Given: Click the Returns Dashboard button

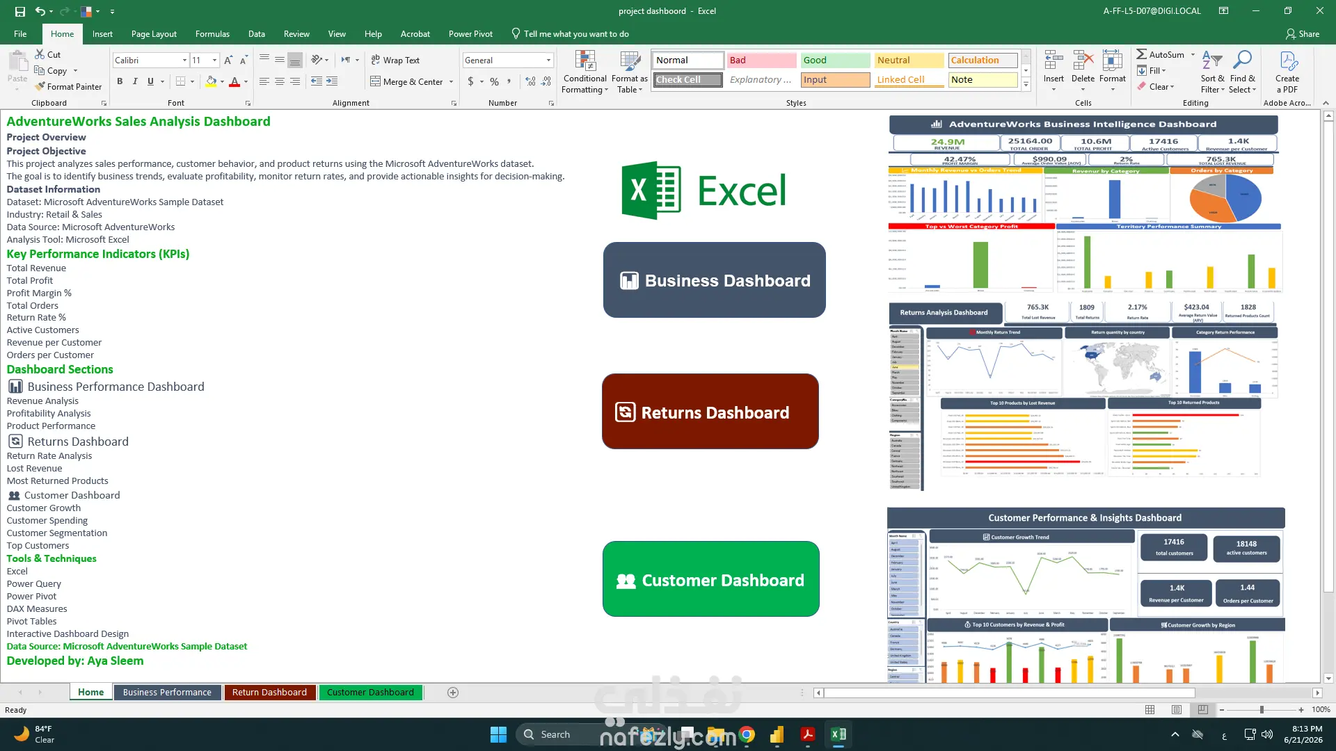Looking at the screenshot, I should [x=710, y=412].
